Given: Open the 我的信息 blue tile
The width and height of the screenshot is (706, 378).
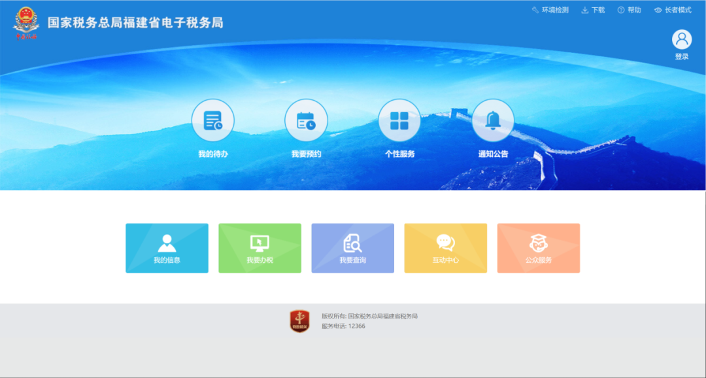Looking at the screenshot, I should click(x=167, y=248).
